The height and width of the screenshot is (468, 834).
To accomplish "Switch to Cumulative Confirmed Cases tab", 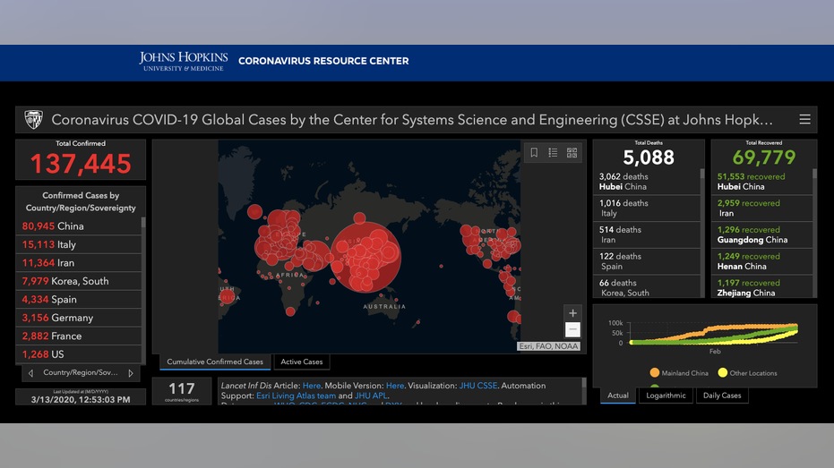I will coord(215,362).
